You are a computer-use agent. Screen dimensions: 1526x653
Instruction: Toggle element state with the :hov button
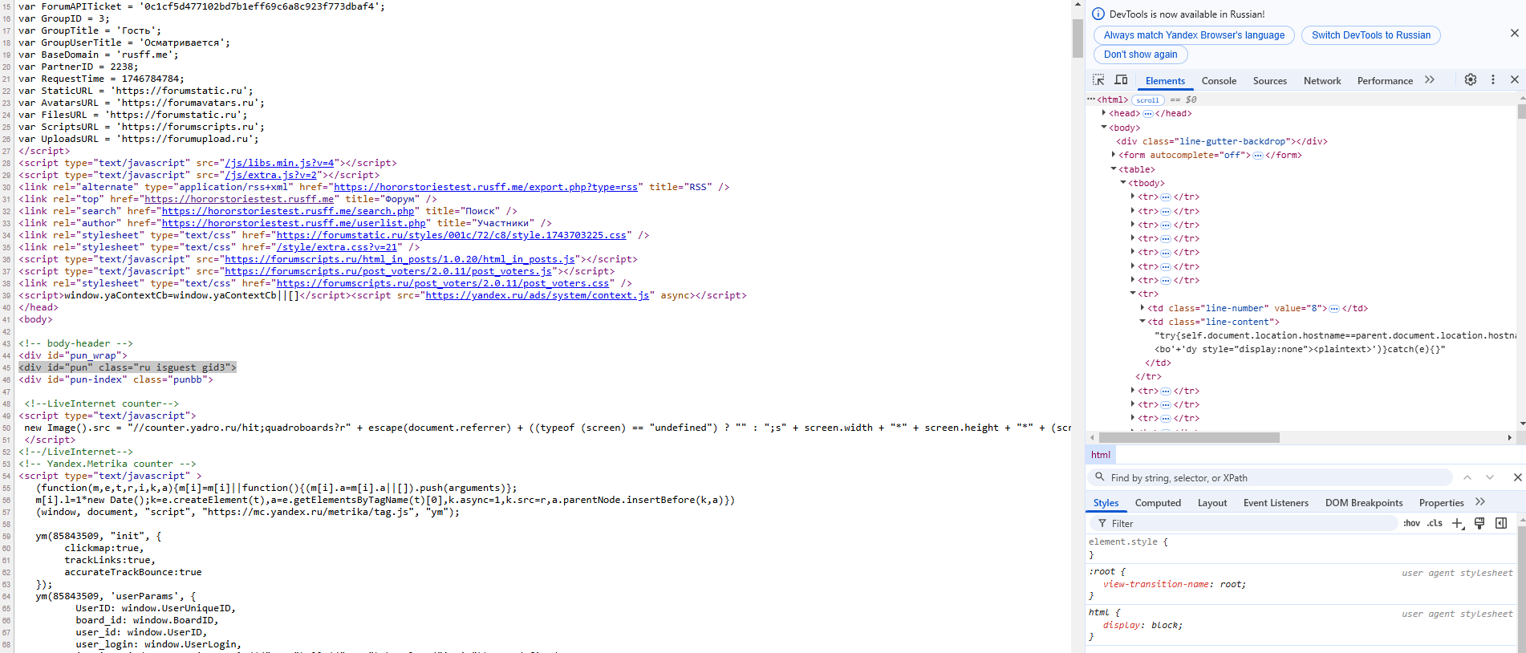(x=1411, y=523)
